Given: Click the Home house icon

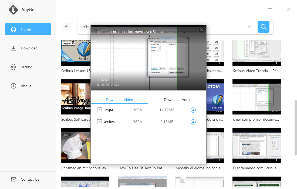Looking at the screenshot, I should pos(13,29).
